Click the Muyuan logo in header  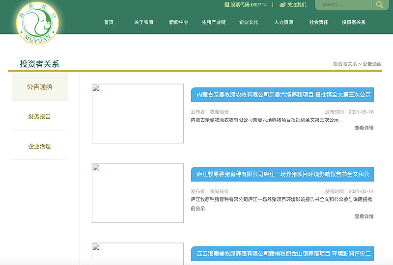pos(37,22)
